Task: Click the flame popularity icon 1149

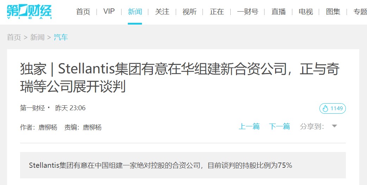Action: 332,108
